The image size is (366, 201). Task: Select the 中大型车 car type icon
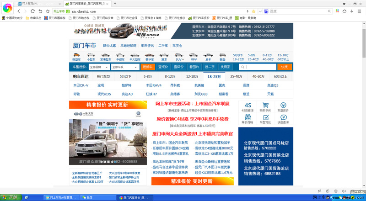click(135, 55)
